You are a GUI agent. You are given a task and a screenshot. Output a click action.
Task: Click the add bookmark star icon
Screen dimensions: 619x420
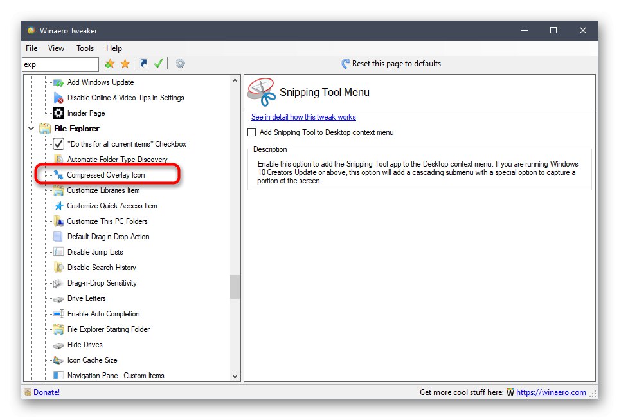point(110,64)
